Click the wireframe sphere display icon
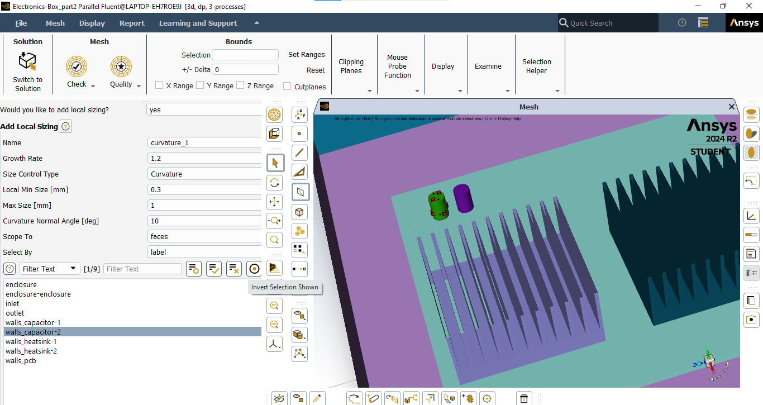The height and width of the screenshot is (405, 763). click(274, 115)
